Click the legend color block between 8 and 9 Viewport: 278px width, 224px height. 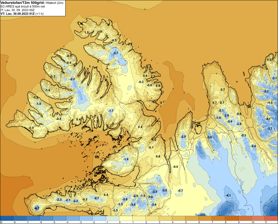tap(232, 218)
